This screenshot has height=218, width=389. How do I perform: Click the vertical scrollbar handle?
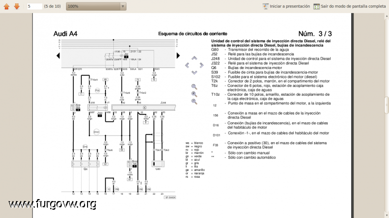(x=387, y=105)
